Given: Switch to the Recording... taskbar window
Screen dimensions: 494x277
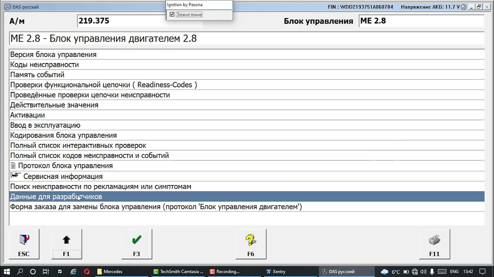Looking at the screenshot, I should pyautogui.click(x=234, y=271).
